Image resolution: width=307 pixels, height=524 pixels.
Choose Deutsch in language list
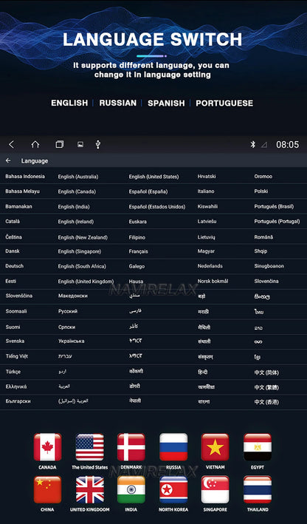pyautogui.click(x=14, y=266)
